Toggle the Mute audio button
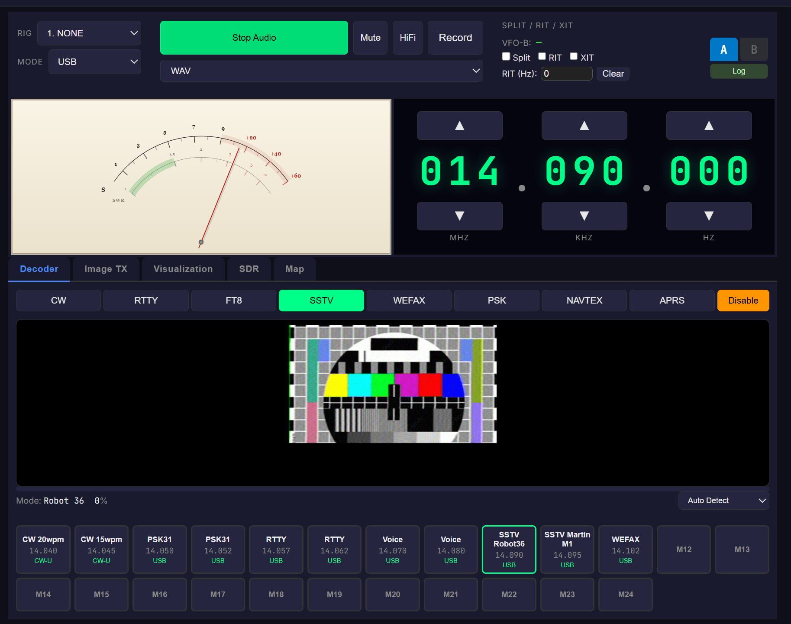The image size is (791, 624). (x=370, y=38)
